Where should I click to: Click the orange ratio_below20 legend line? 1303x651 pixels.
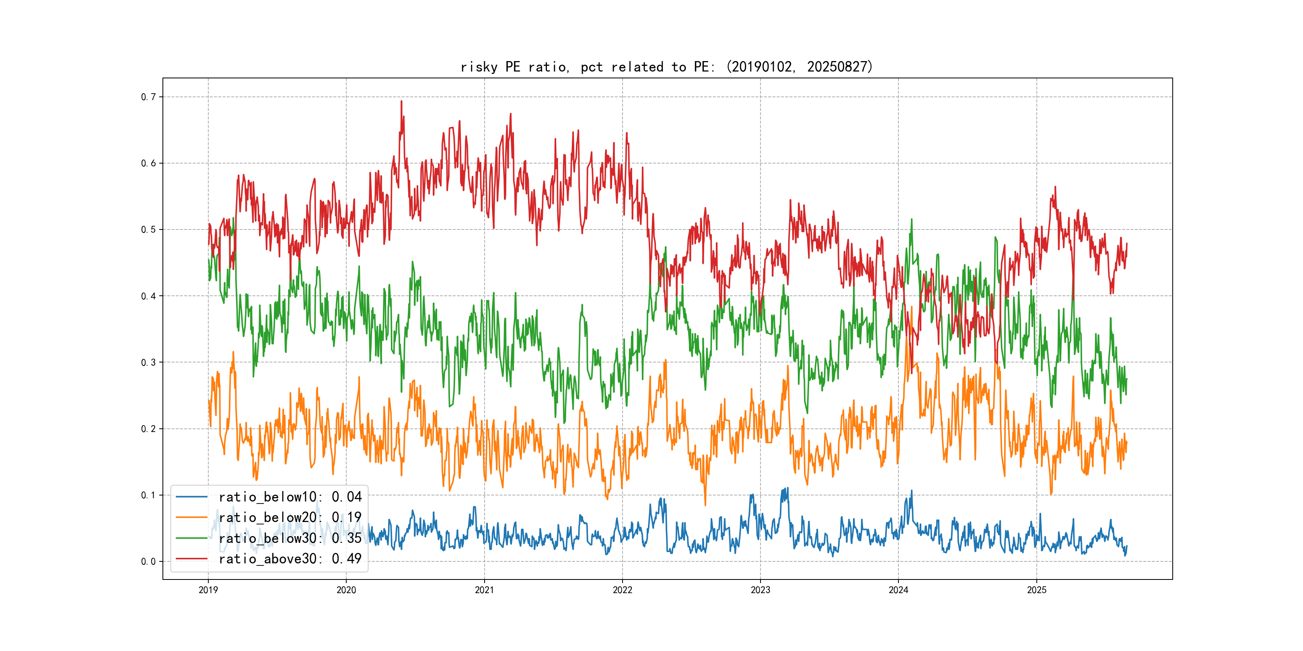tap(191, 517)
